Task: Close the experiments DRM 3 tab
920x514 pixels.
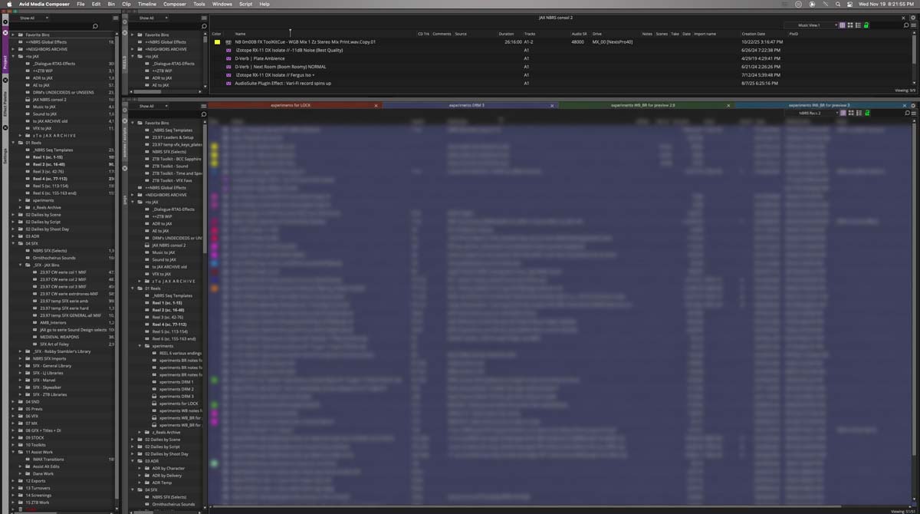Action: pos(552,104)
